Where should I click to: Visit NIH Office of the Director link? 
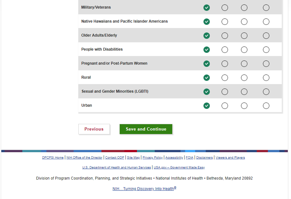click(84, 158)
